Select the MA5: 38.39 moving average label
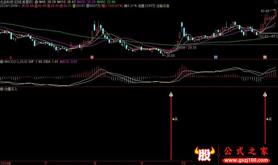 (47, 2)
